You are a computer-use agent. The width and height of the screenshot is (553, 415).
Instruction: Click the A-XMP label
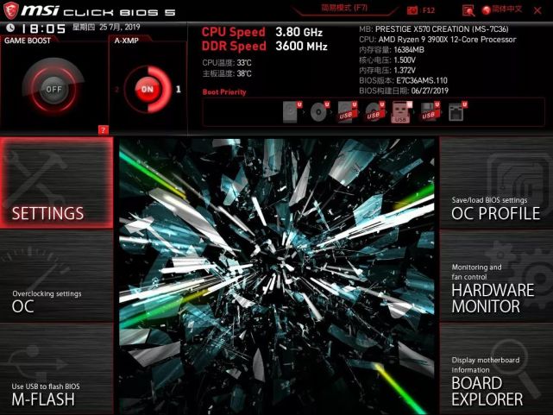(127, 41)
